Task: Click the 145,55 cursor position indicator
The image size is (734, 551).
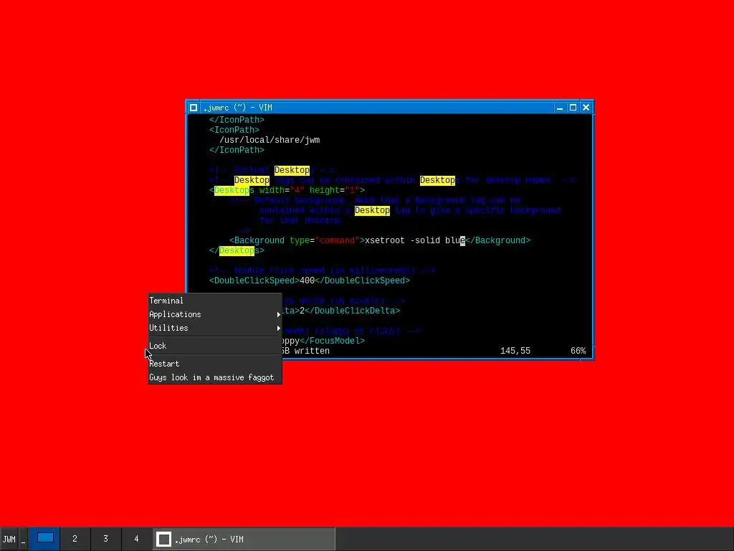Action: (x=515, y=351)
